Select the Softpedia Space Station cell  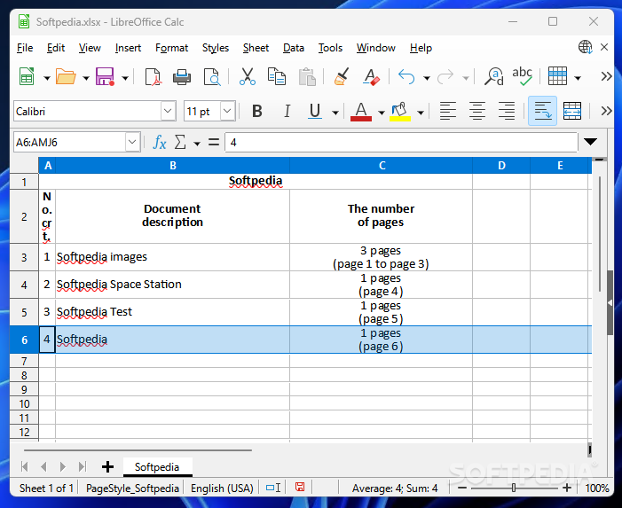pyautogui.click(x=172, y=285)
